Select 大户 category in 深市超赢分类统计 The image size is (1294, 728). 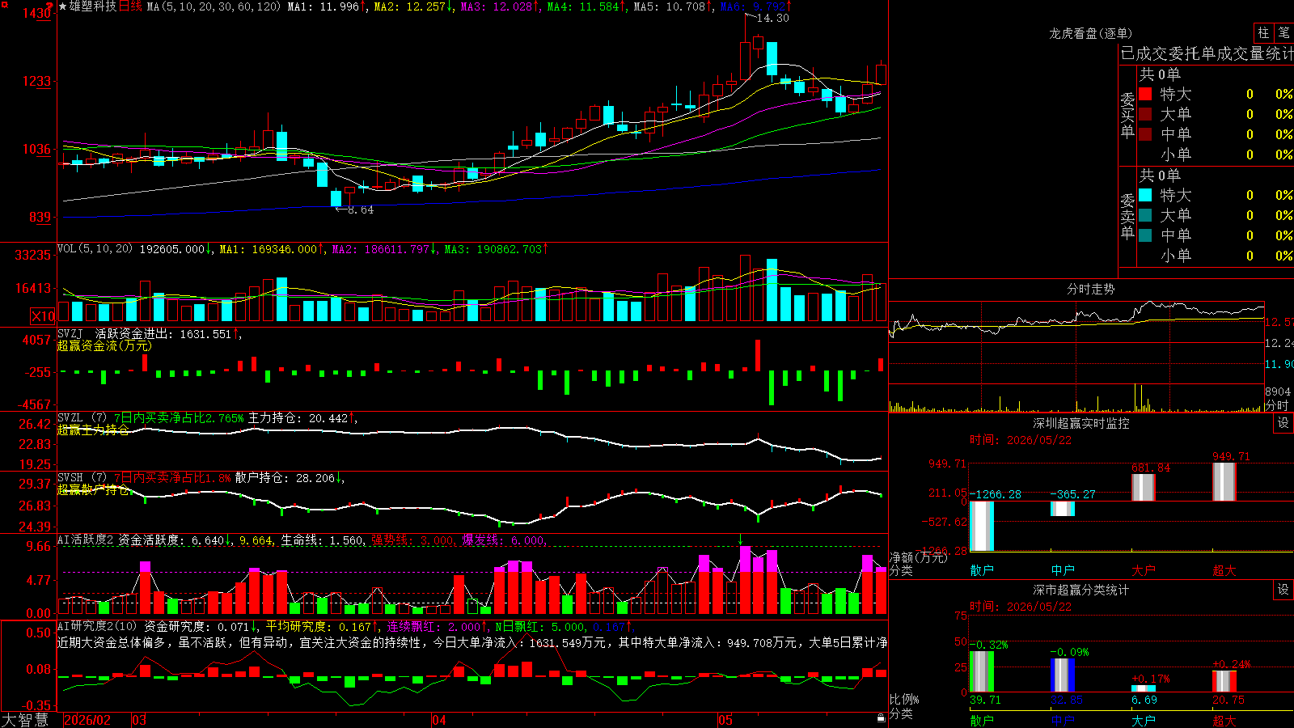(1144, 720)
